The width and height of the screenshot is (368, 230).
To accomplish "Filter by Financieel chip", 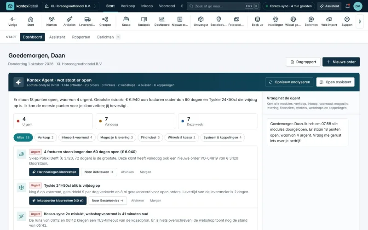I will pyautogui.click(x=150, y=138).
